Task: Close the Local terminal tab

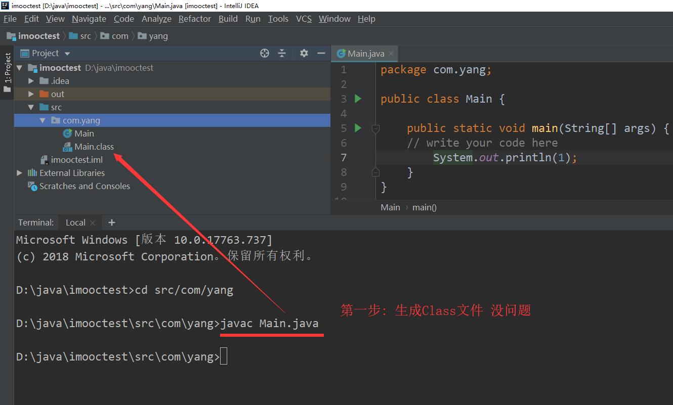Action: pyautogui.click(x=93, y=223)
